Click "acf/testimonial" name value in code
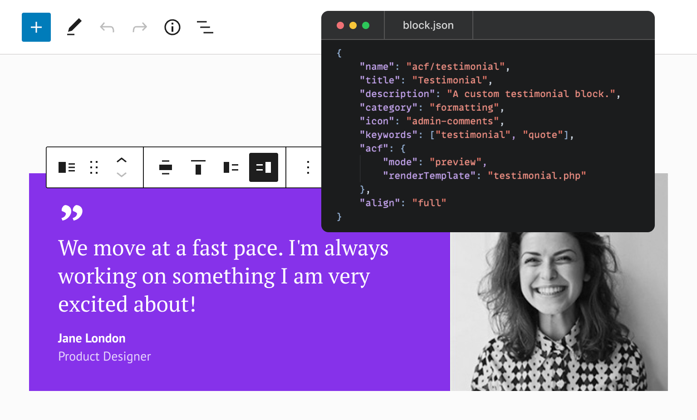This screenshot has height=420, width=697. [456, 67]
